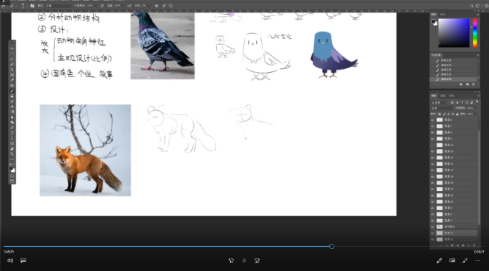Image resolution: width=489 pixels, height=271 pixels.
Task: Toggle the player volume speaker icon
Action: pyautogui.click(x=10, y=261)
